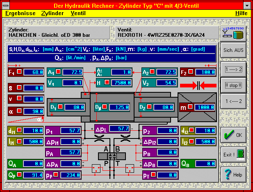This screenshot has width=253, height=192.
Task: Toggle the red box beside pp
Action: click(x=56, y=174)
